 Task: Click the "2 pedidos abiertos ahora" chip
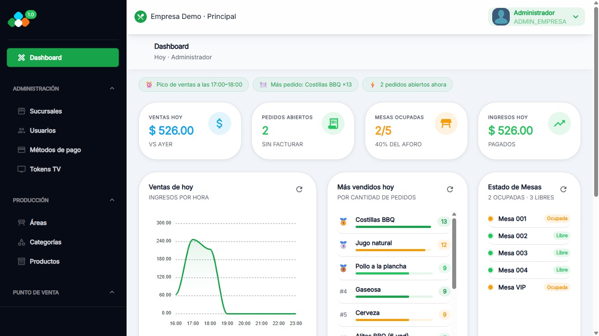click(407, 84)
